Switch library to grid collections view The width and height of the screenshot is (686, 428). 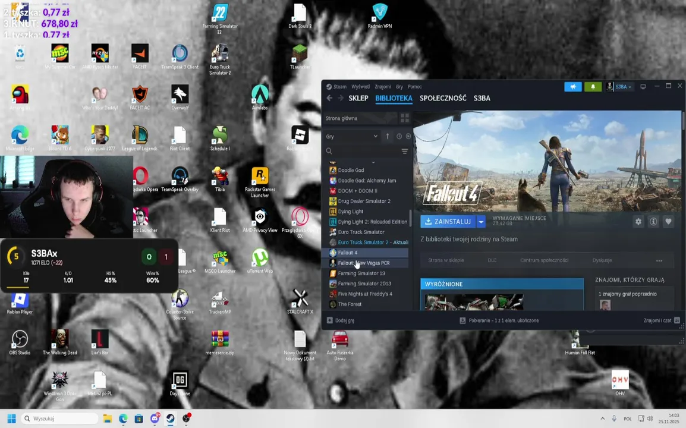(x=405, y=118)
